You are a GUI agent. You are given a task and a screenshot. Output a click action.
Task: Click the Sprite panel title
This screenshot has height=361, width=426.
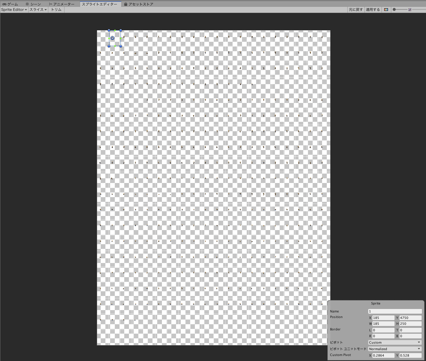pos(376,303)
